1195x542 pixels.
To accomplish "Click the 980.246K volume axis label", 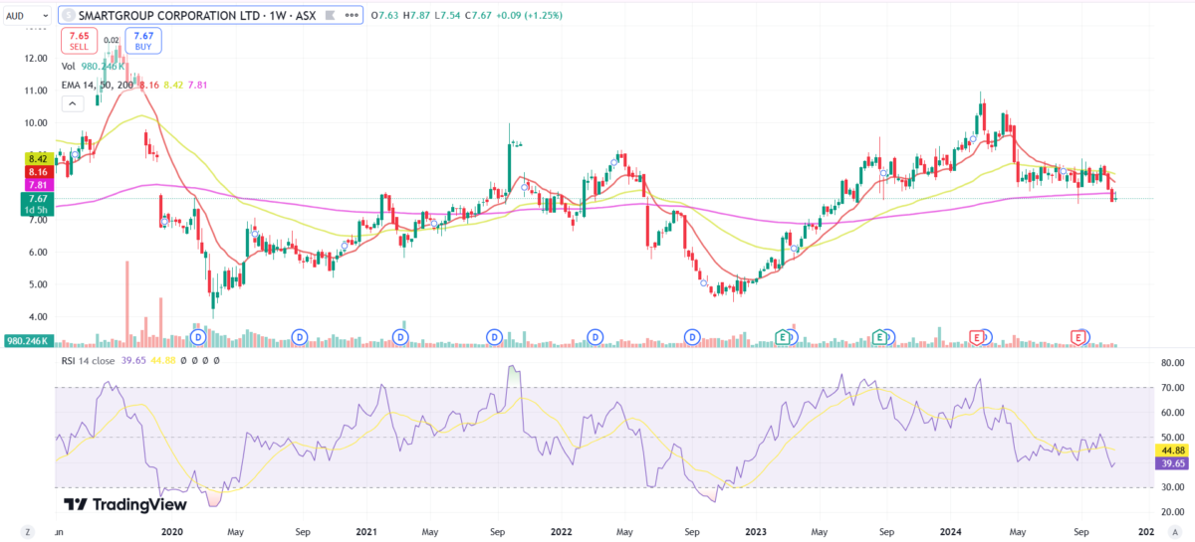I will click(x=29, y=341).
